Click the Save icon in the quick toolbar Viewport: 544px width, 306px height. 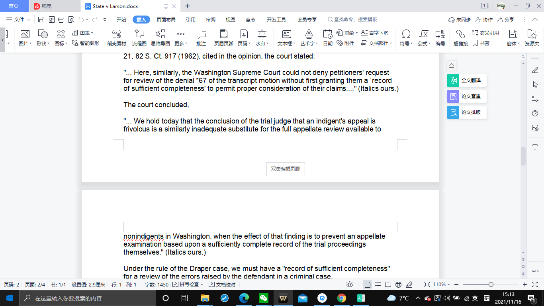(x=41, y=20)
